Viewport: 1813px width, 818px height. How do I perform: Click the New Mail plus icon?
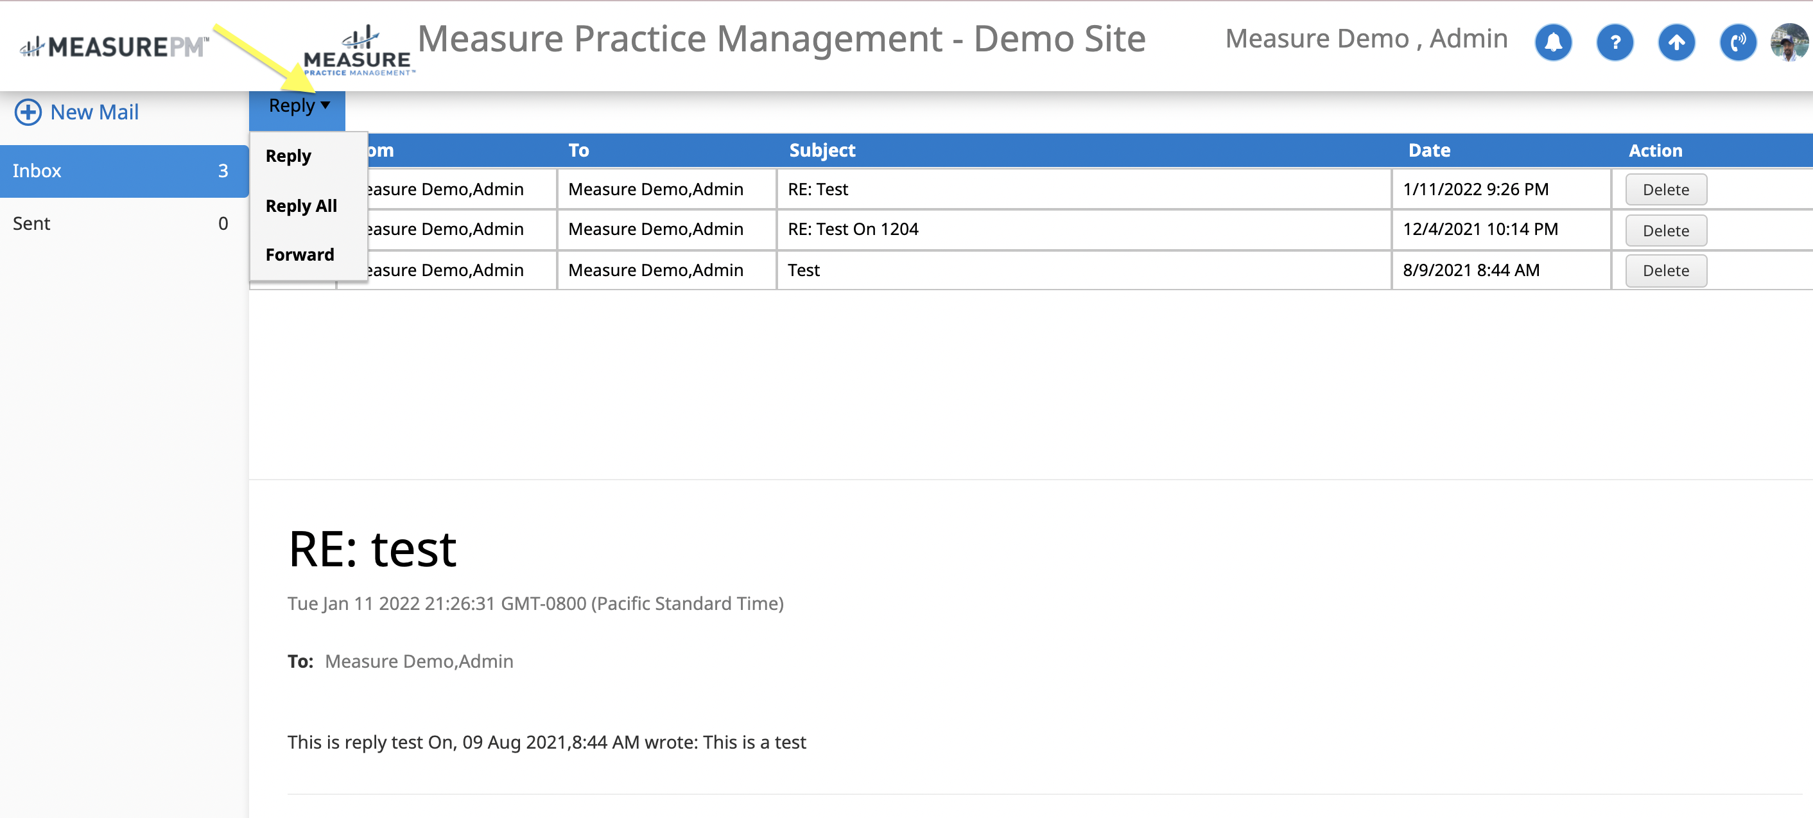[28, 112]
